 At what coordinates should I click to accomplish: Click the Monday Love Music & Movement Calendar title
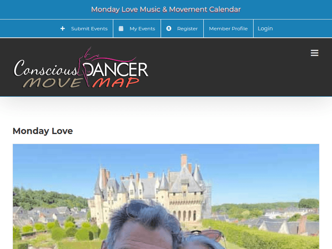click(166, 9)
